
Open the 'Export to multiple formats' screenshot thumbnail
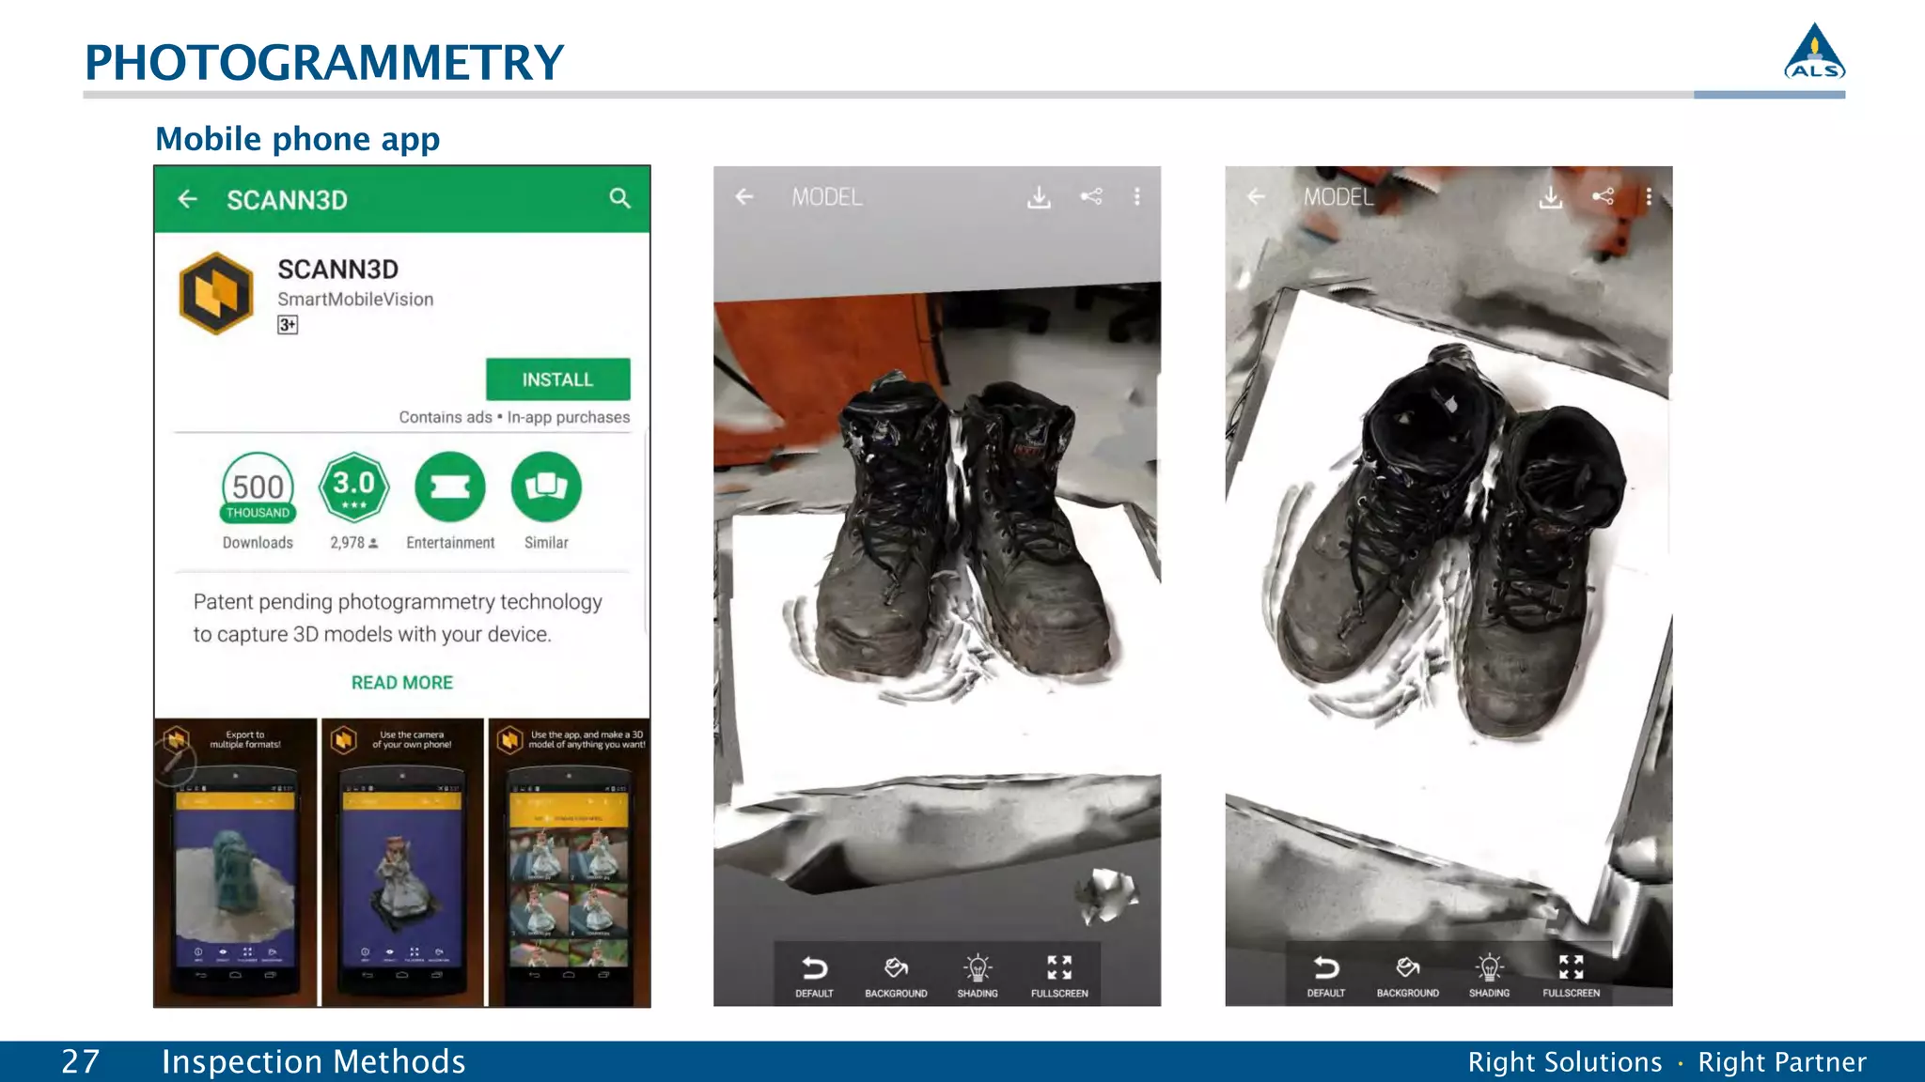(x=236, y=862)
